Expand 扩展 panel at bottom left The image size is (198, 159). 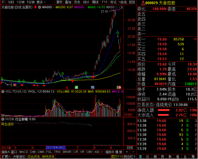[x=6, y=157]
